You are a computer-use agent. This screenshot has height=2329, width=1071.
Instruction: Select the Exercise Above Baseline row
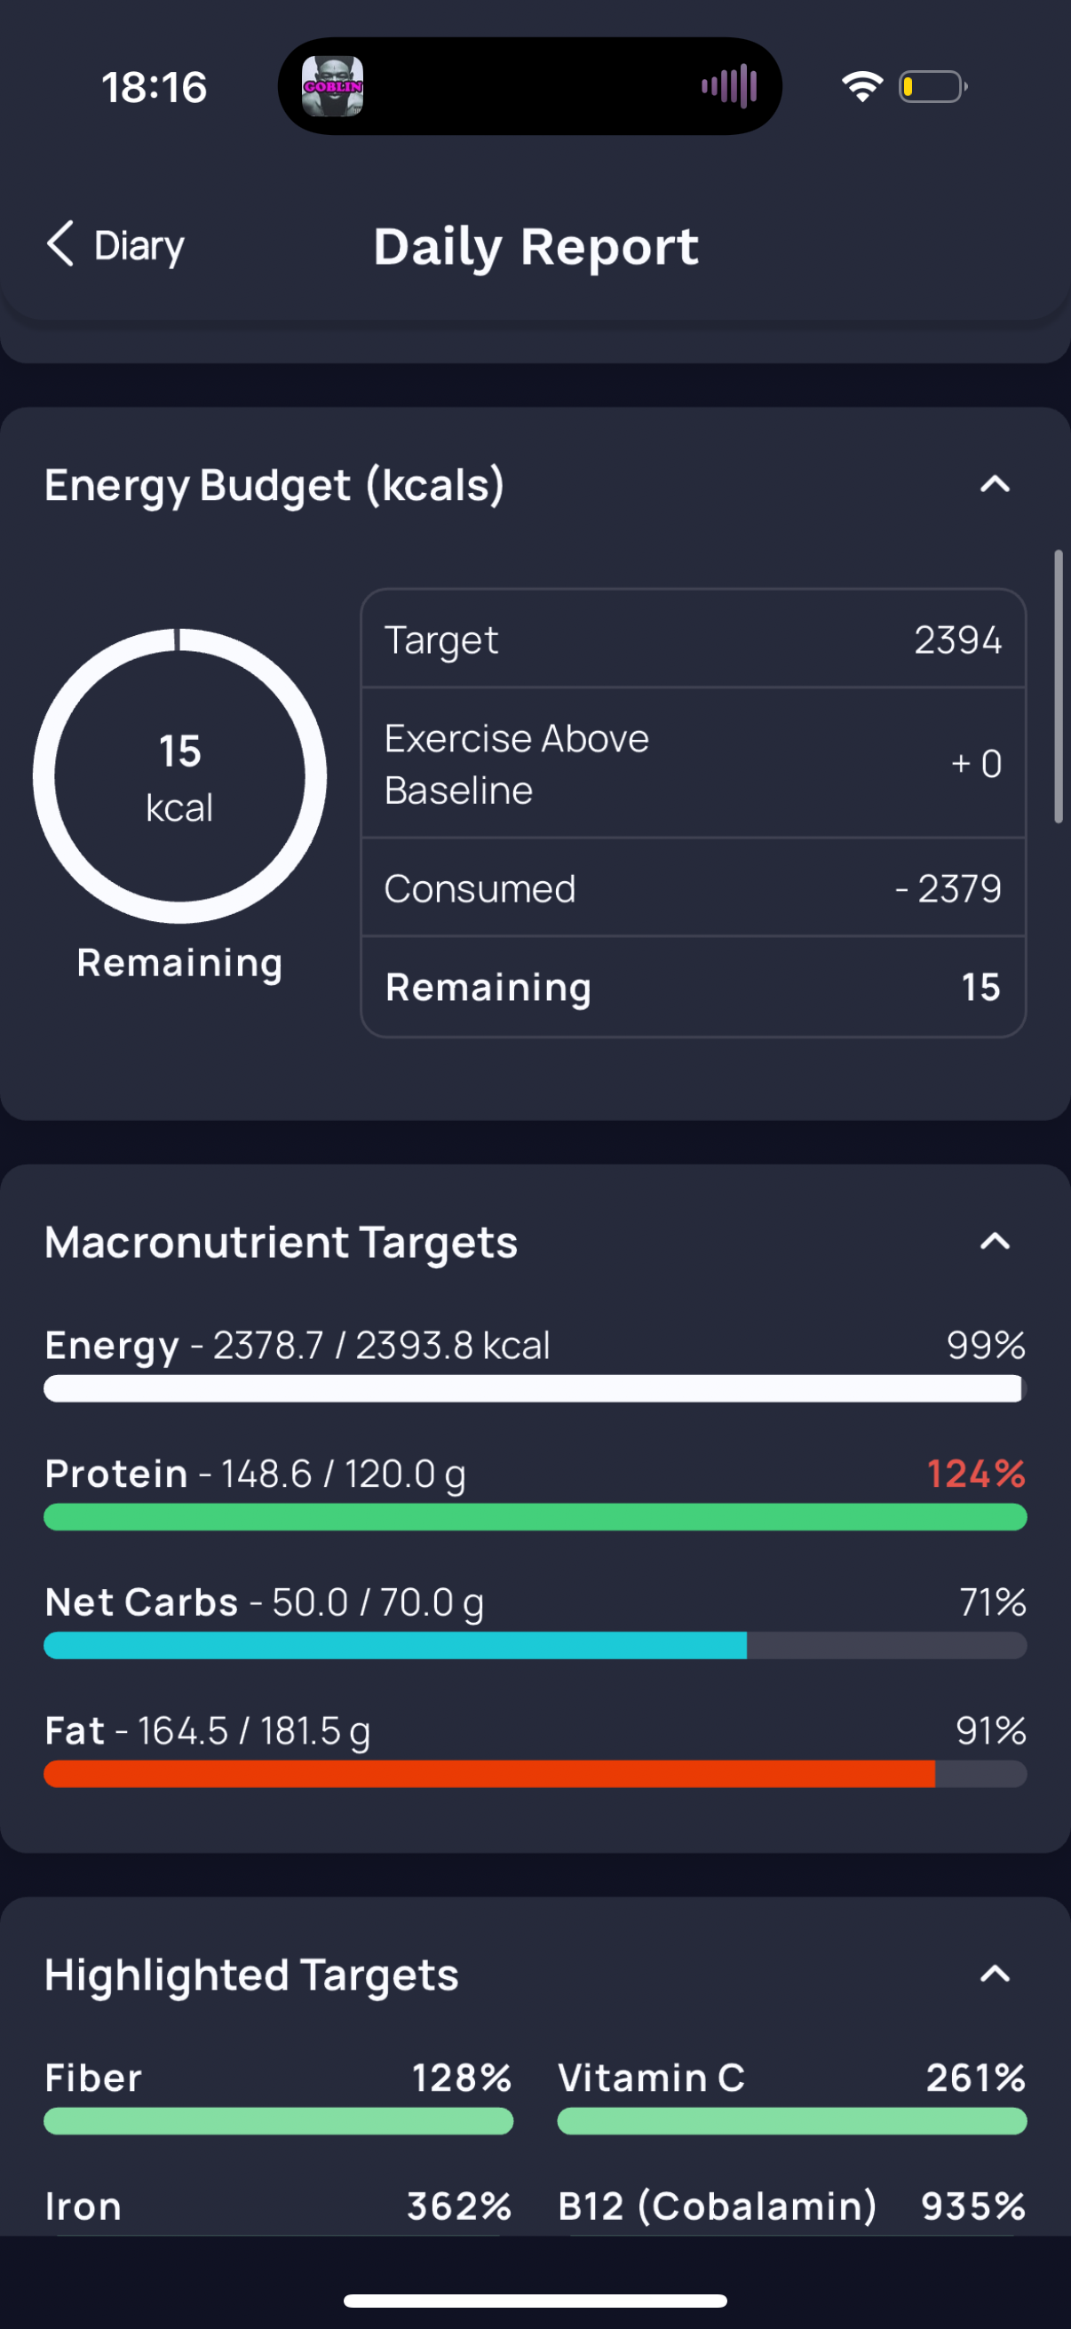point(694,764)
